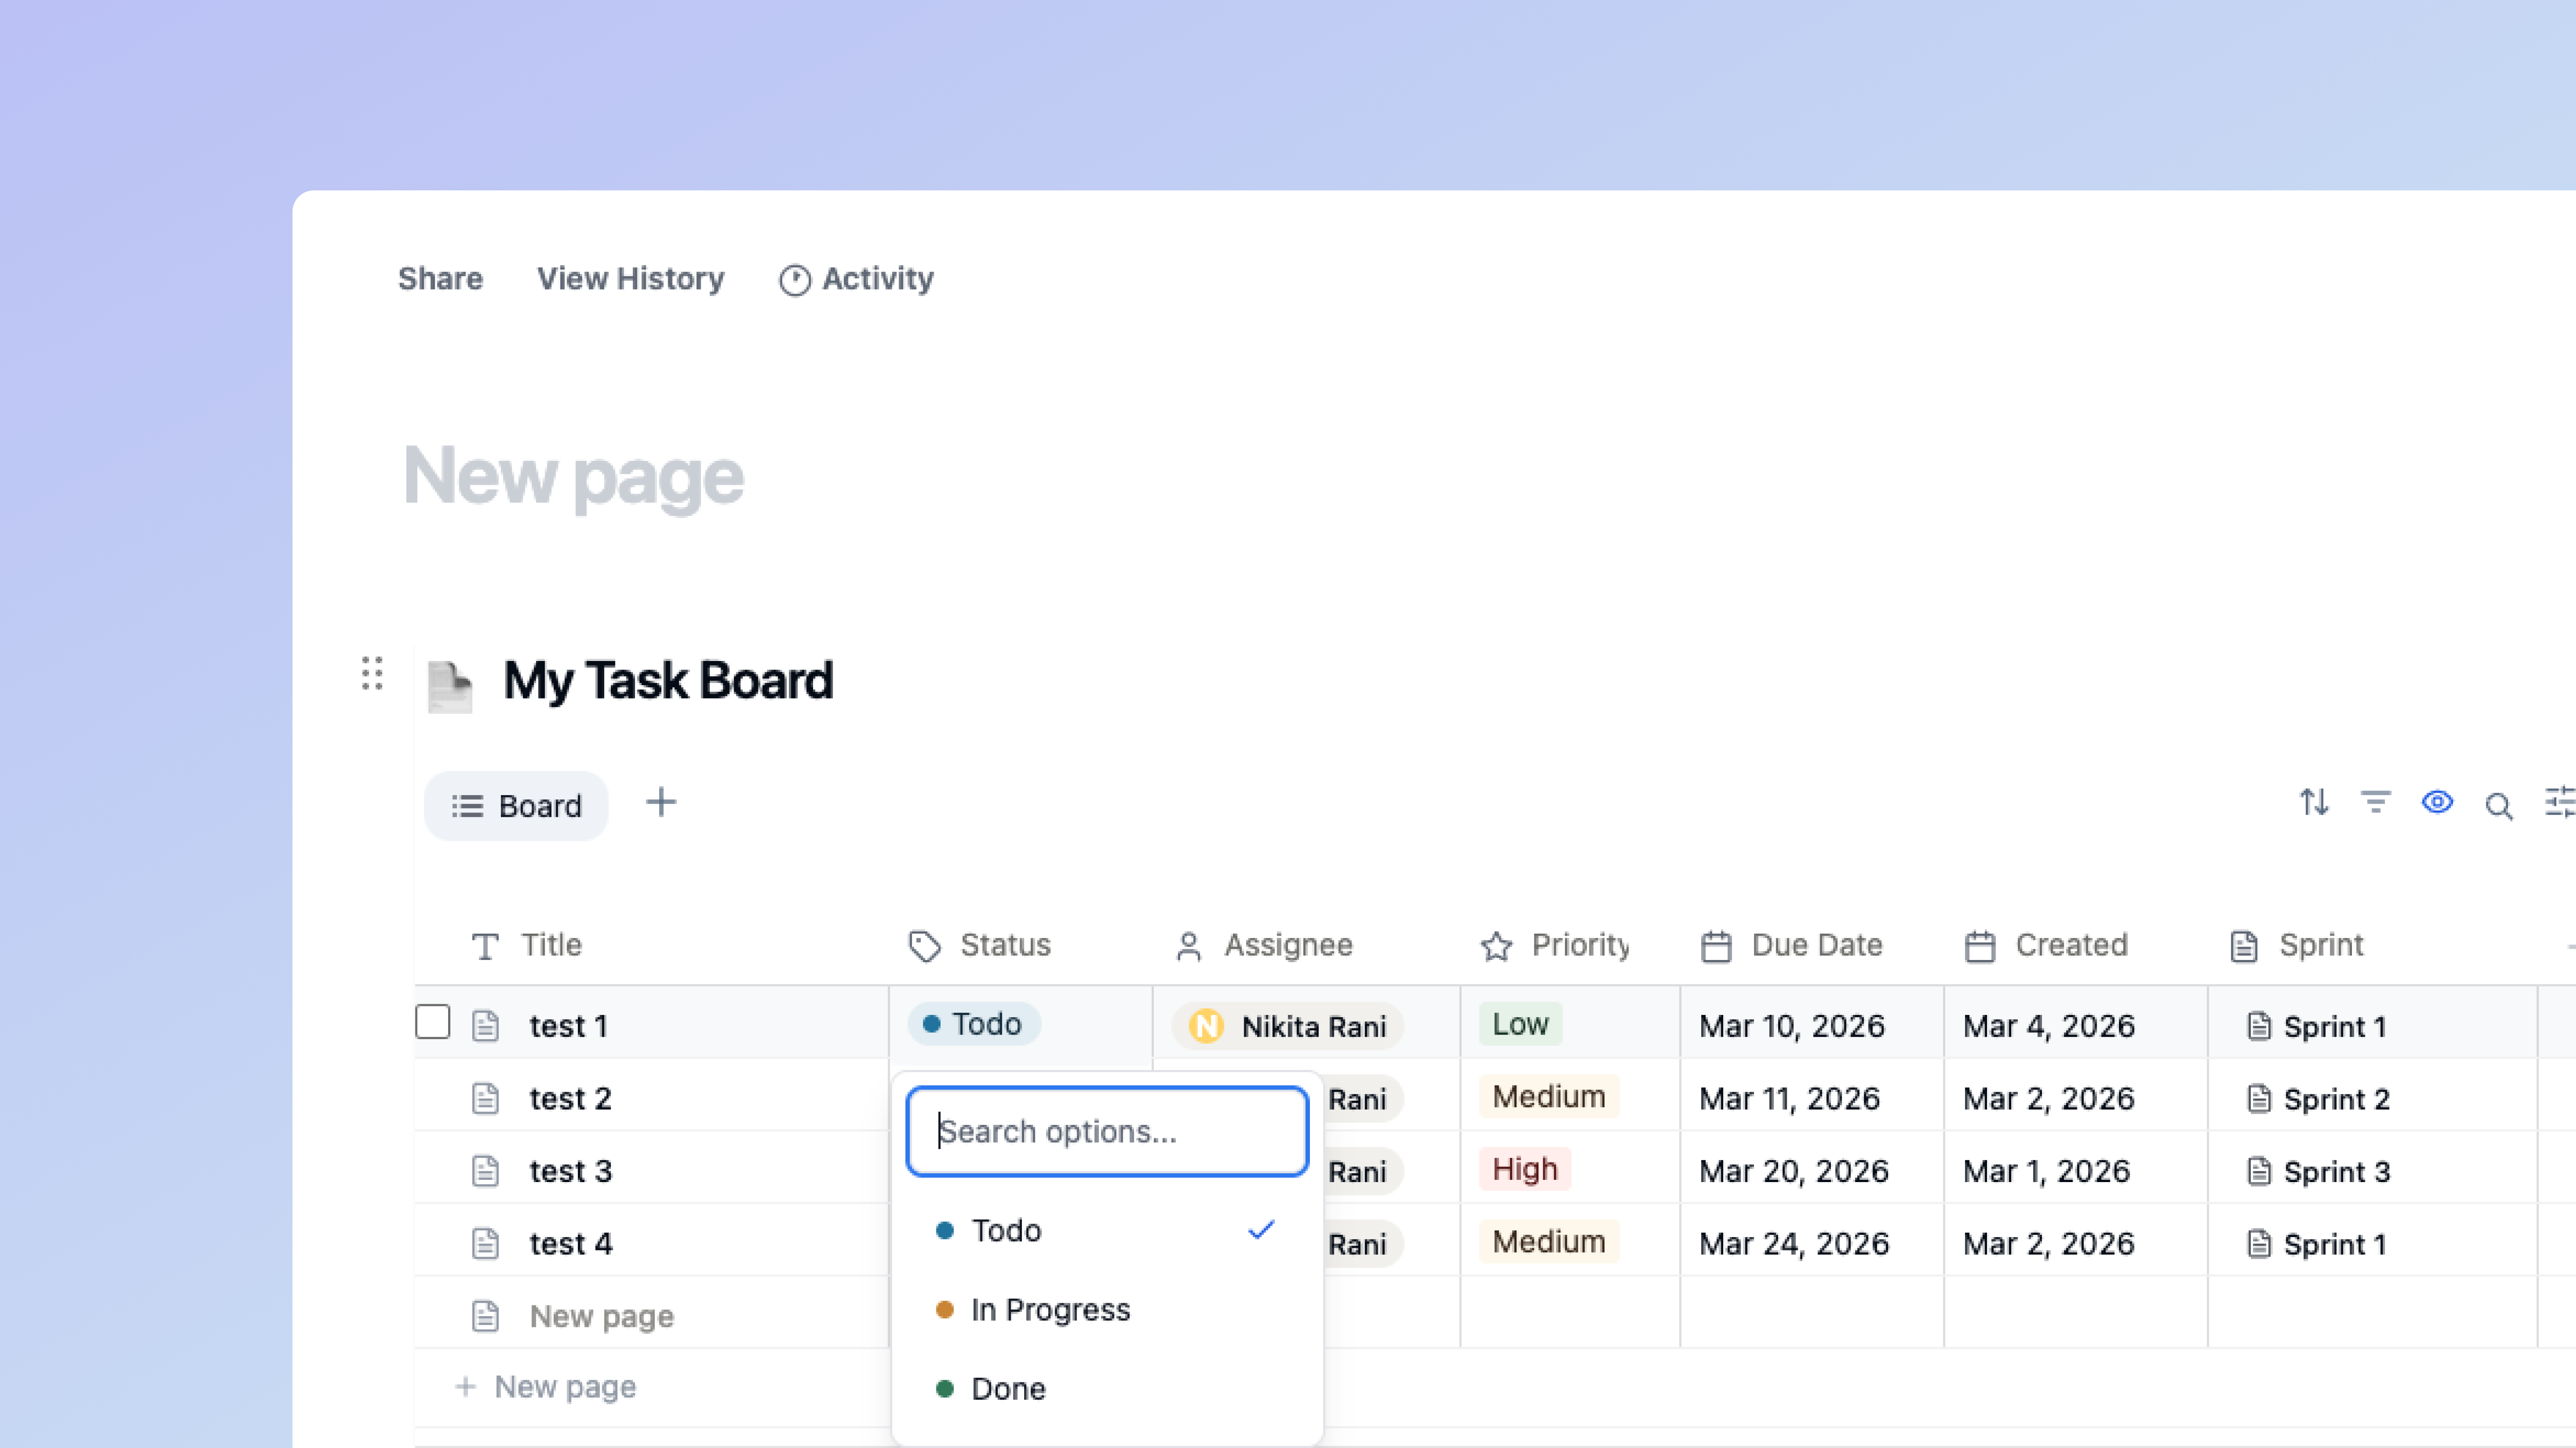2576x1448 pixels.
Task: Choose In Progress from status options
Action: coord(1050,1309)
